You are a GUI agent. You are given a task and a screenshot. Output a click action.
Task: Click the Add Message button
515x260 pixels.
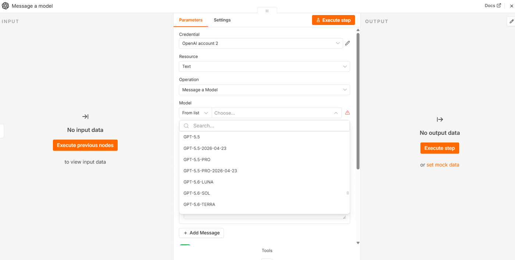[201, 233]
